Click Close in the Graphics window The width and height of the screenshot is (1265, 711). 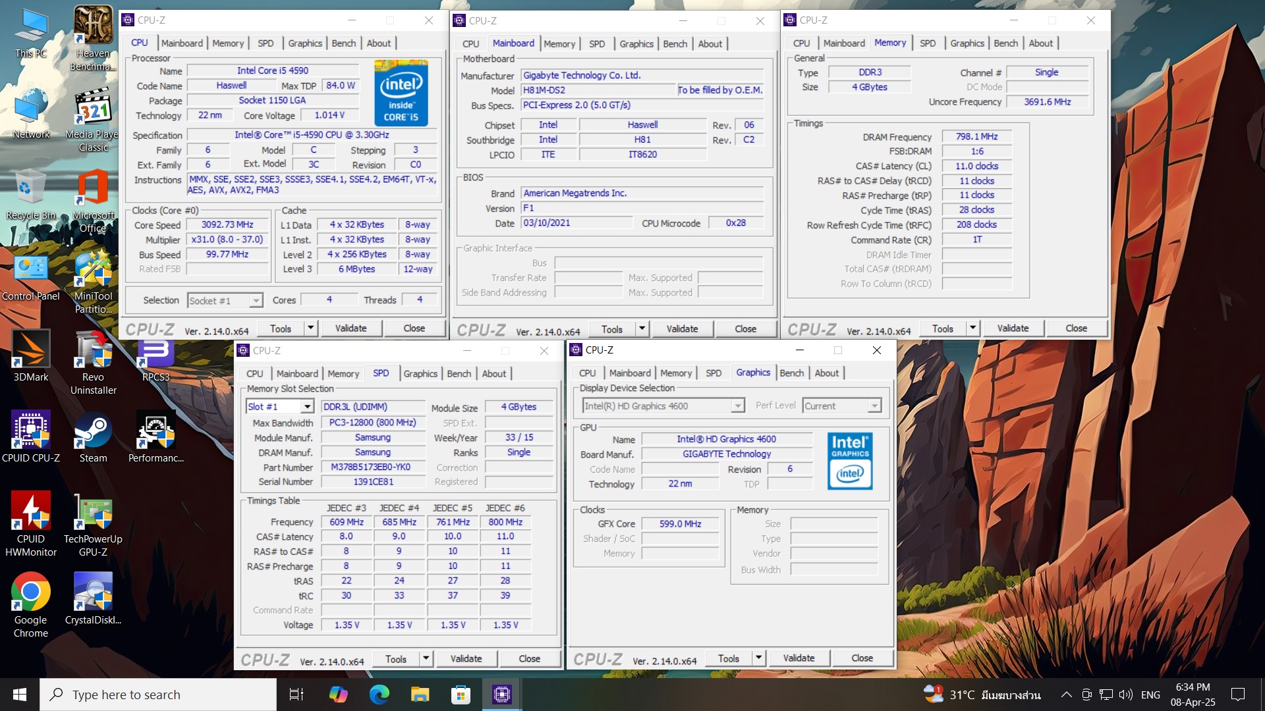pos(862,658)
